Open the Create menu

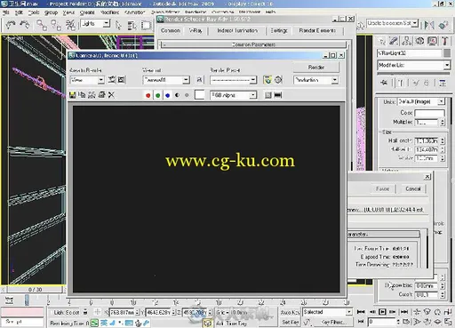click(87, 12)
